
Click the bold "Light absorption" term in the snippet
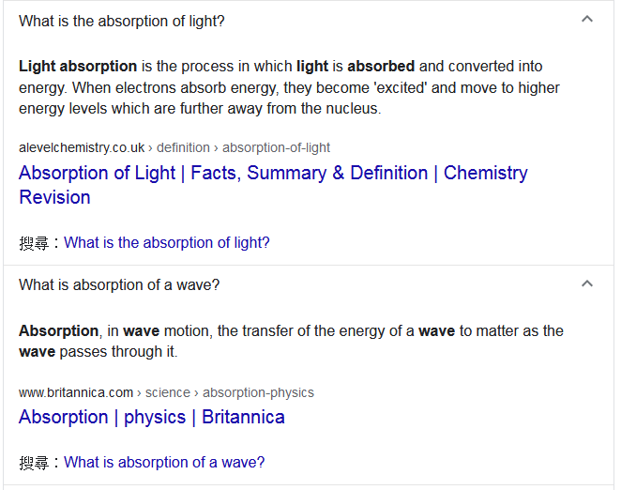point(78,67)
